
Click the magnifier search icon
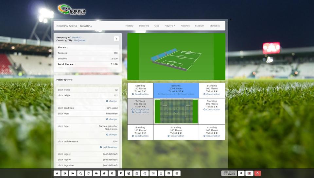80,173
